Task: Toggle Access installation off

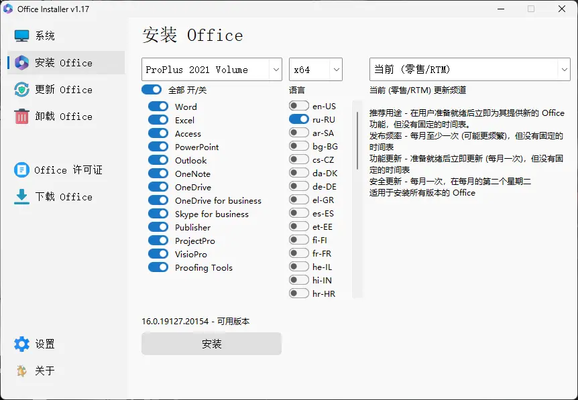Action: (158, 133)
